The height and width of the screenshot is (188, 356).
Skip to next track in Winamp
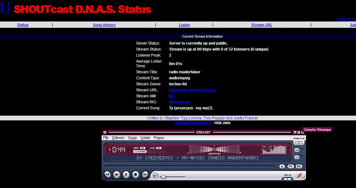145,174
